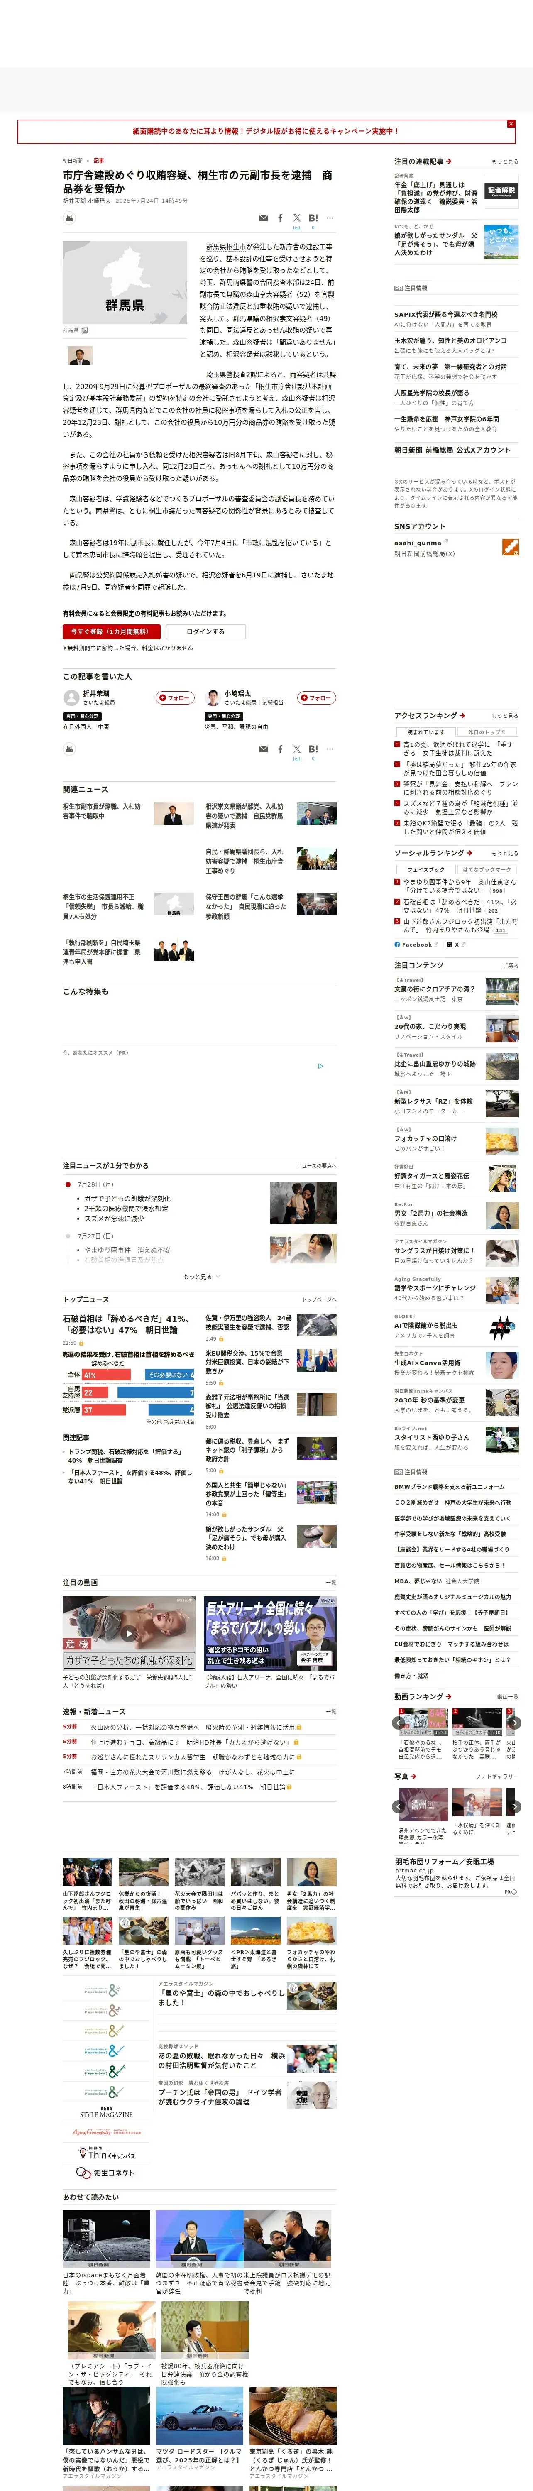Open もっと見る next to アクセスランキング
Viewport: 533px width, 2491px height.
coord(504,716)
